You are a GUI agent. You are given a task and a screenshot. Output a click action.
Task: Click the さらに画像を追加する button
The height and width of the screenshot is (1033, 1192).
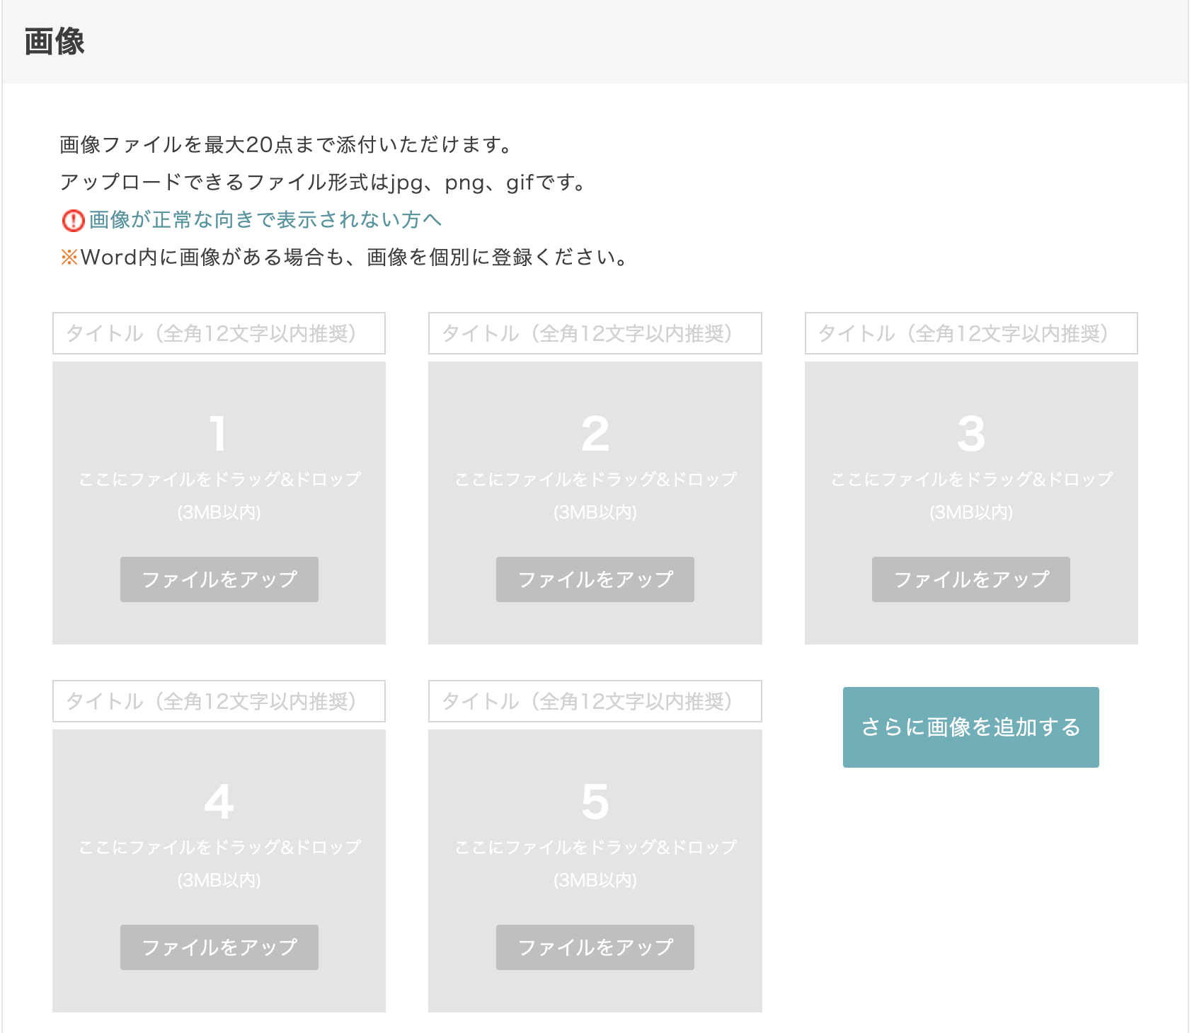[970, 727]
